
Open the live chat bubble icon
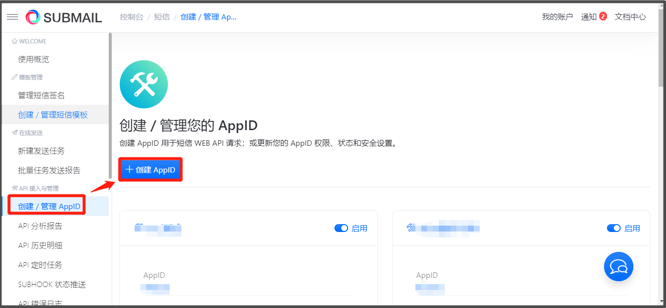(x=618, y=267)
